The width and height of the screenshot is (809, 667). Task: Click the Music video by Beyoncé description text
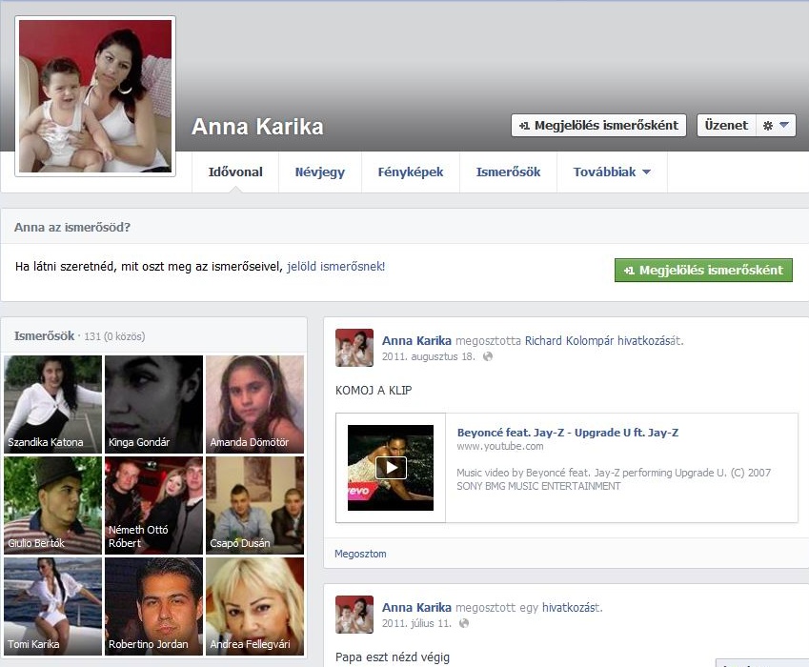pyautogui.click(x=614, y=479)
